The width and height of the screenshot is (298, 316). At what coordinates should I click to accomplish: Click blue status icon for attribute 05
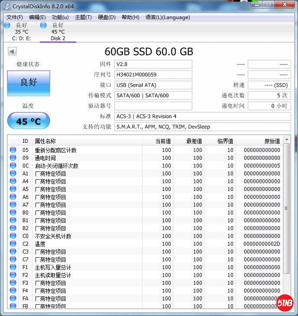coord(13,150)
